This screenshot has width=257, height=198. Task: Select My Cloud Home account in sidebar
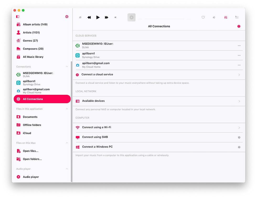[x=42, y=91]
